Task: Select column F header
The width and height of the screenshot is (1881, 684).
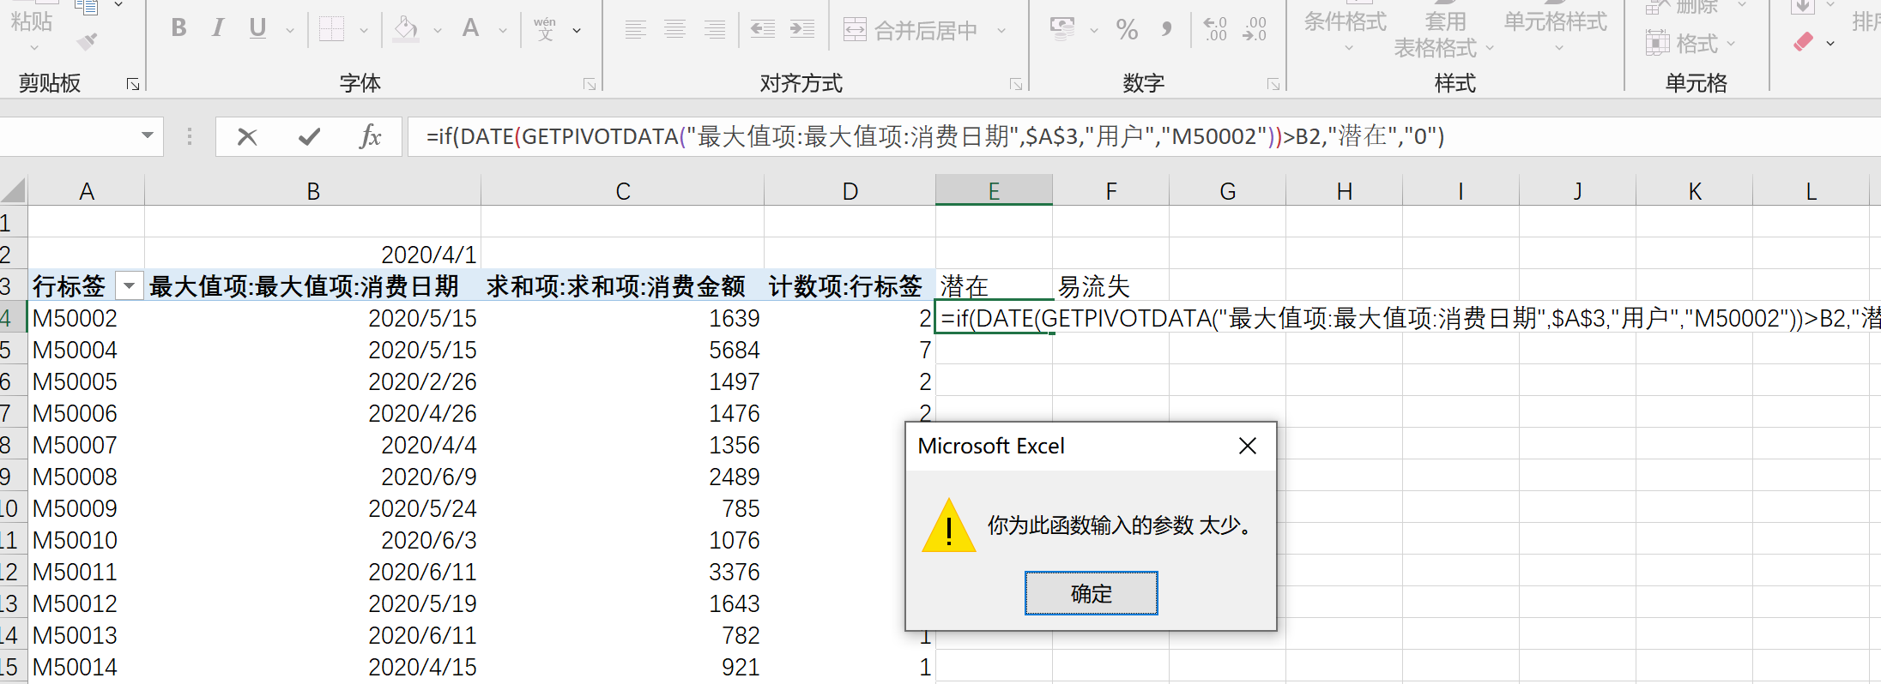Action: point(1111,190)
